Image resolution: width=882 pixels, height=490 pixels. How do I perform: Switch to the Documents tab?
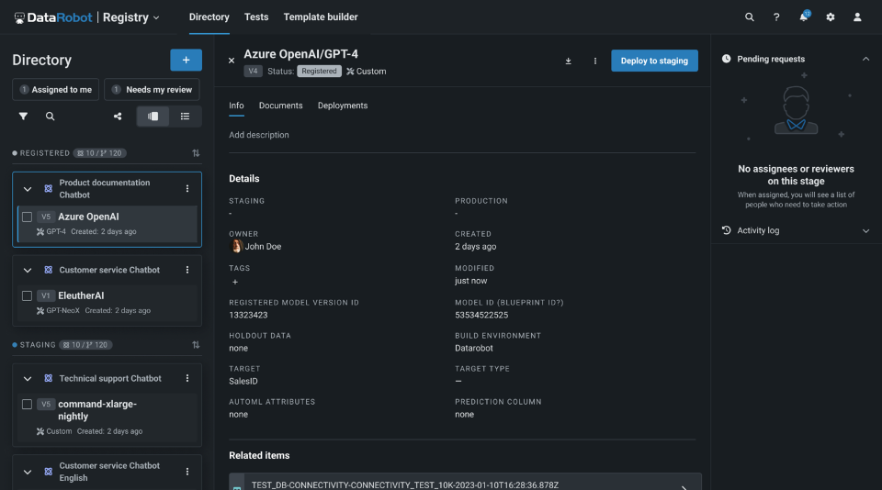280,106
